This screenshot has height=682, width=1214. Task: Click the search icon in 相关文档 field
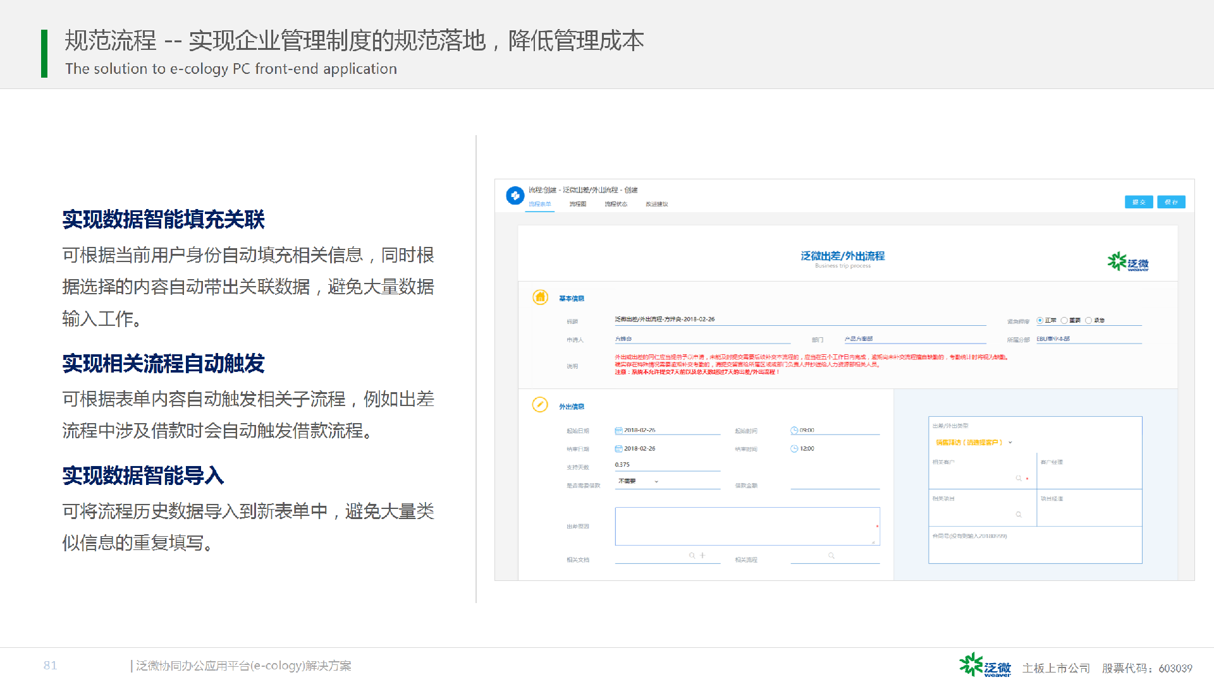[x=692, y=556]
